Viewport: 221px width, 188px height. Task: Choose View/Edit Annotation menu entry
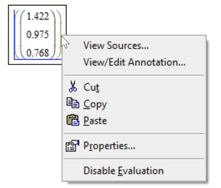134,62
